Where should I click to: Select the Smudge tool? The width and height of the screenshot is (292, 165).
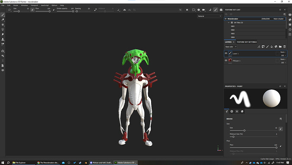point(3,34)
